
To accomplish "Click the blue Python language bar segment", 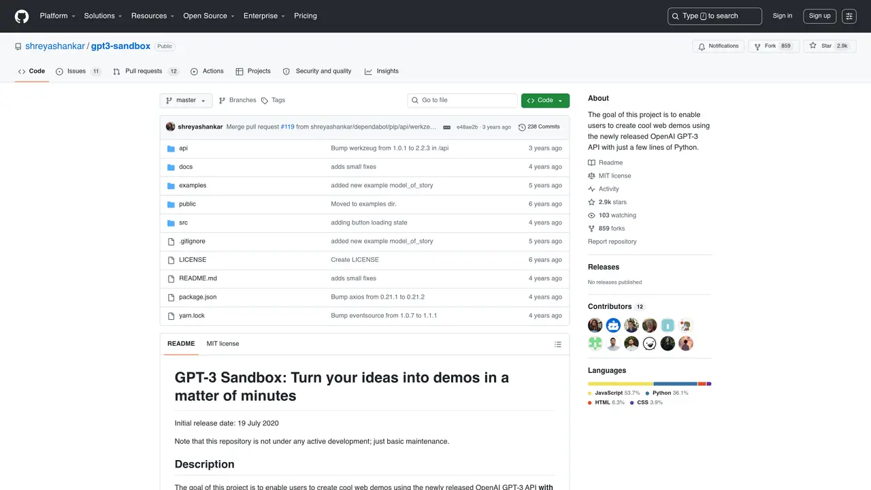I will tap(676, 384).
